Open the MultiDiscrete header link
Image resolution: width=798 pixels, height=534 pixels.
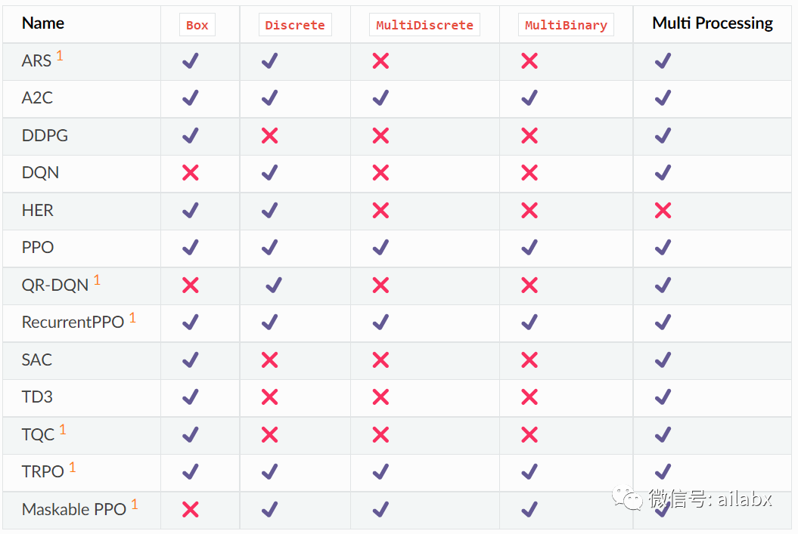(x=424, y=25)
